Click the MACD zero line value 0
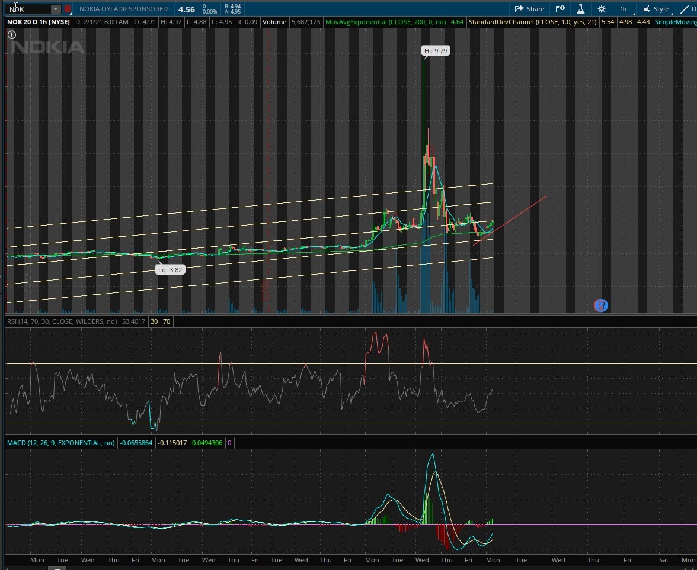The image size is (697, 570). coord(229,443)
